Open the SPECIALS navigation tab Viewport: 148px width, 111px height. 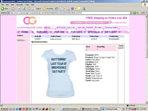94,32
